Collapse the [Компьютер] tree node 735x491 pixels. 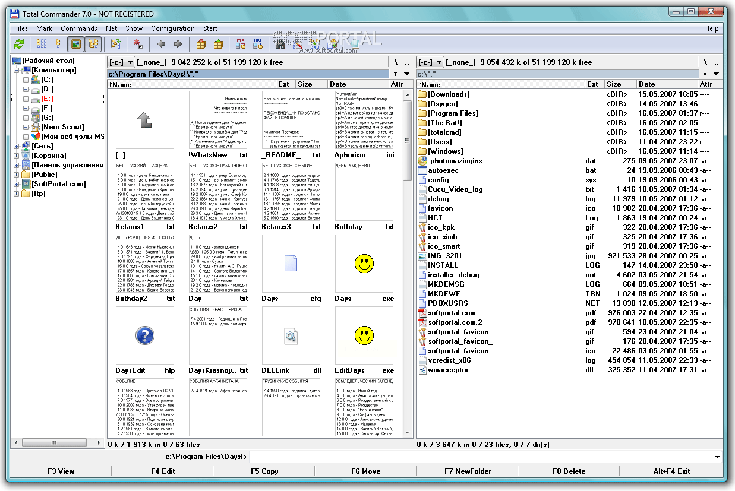coord(17,70)
